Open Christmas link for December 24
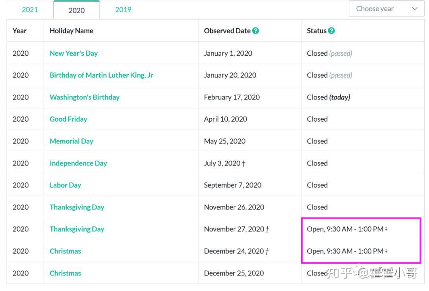This screenshot has height=291, width=429. click(65, 251)
